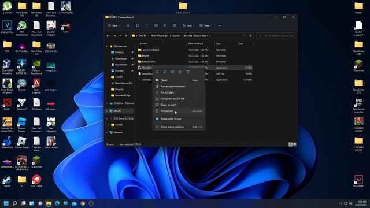Click the taskbar Search icon
370x208 pixels.
(x=14, y=203)
